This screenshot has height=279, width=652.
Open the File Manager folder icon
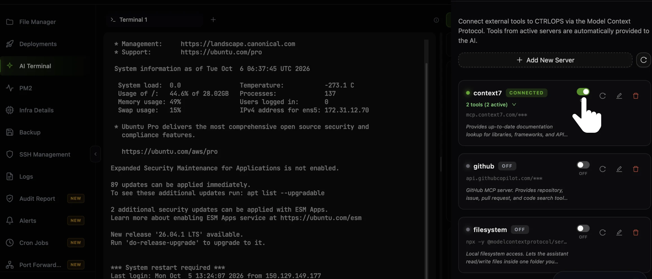(x=10, y=22)
